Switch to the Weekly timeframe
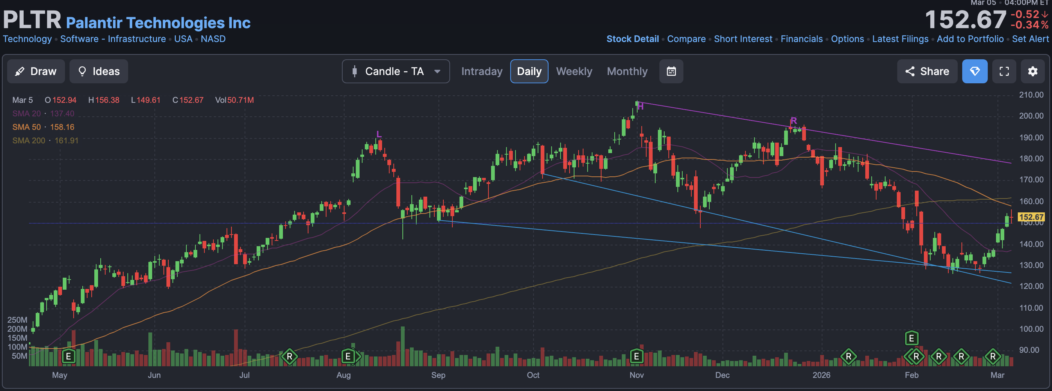This screenshot has height=391, width=1052. click(574, 71)
